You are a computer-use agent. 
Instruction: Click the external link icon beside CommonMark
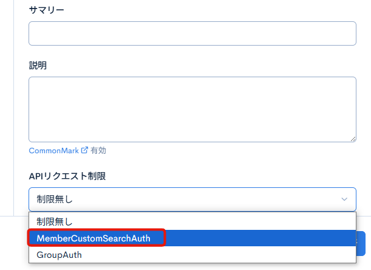[x=84, y=150]
